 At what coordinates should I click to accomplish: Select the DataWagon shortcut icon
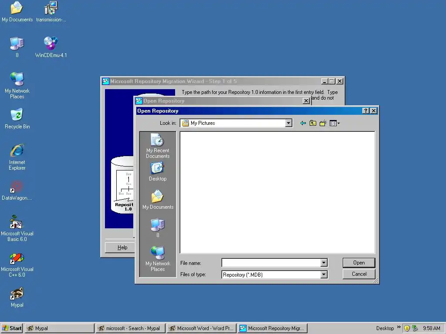pyautogui.click(x=17, y=190)
